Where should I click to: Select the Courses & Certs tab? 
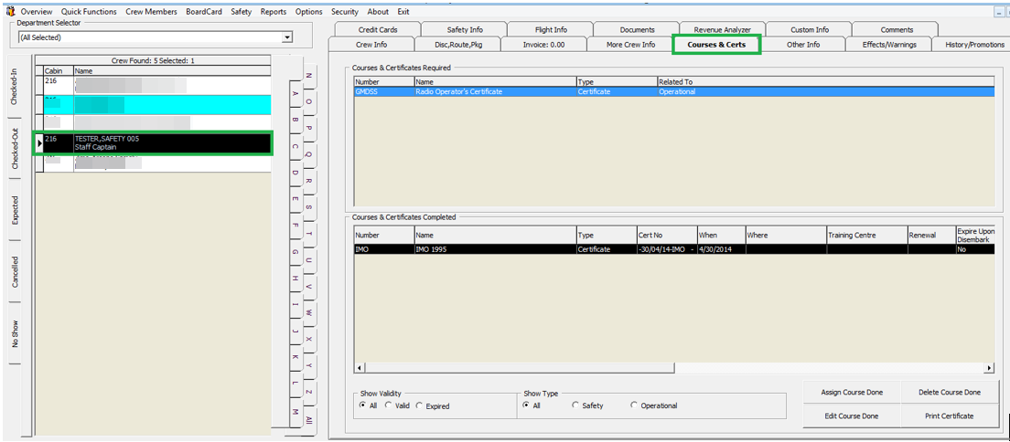point(716,45)
